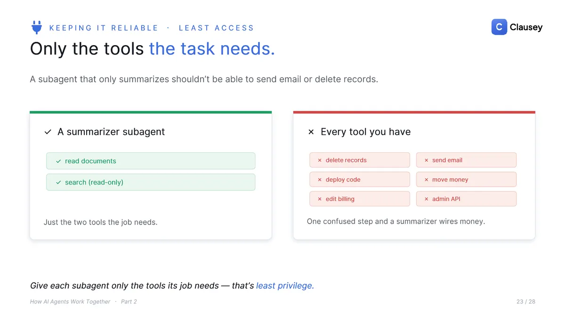This screenshot has height=317, width=565.
Task: Select the 'move money' text
Action: coord(450,180)
